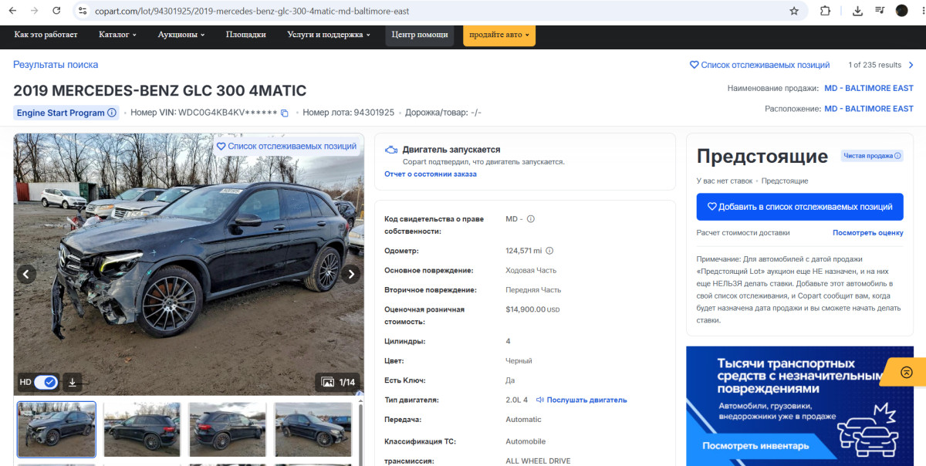Open Как это работает menu item
926x466 pixels.
click(46, 35)
